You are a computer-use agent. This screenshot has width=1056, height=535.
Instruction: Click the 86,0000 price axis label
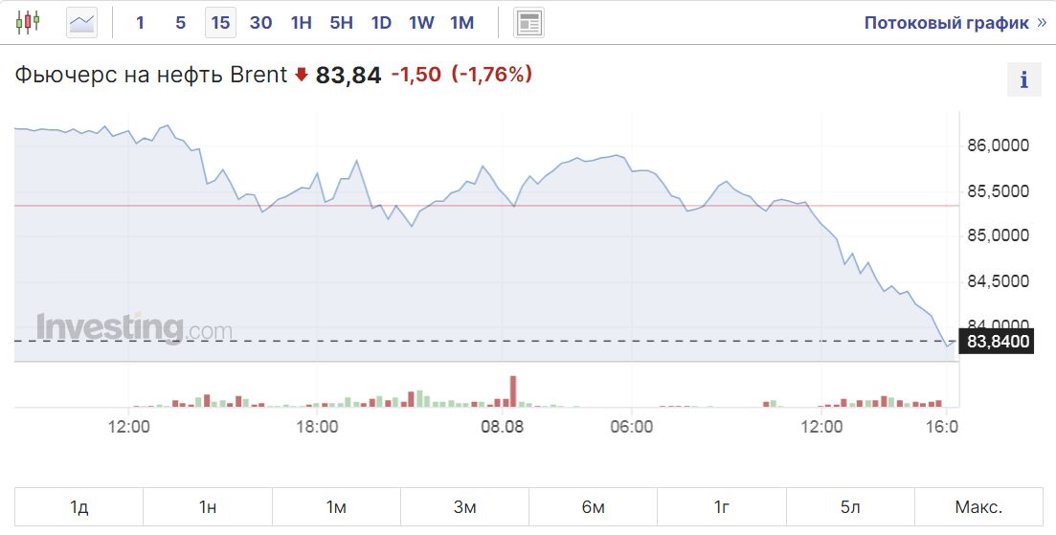click(x=999, y=145)
